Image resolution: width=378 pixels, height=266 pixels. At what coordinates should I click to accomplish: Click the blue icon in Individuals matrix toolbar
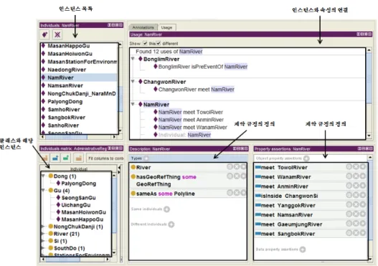click(x=55, y=158)
